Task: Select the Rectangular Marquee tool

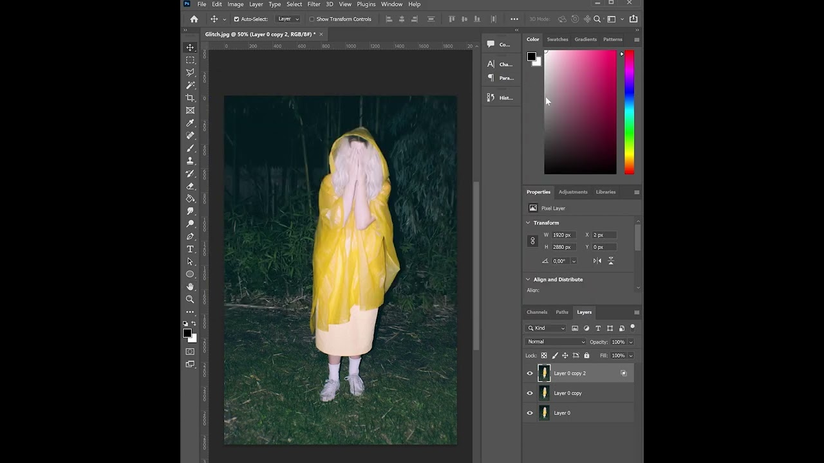Action: (x=190, y=60)
